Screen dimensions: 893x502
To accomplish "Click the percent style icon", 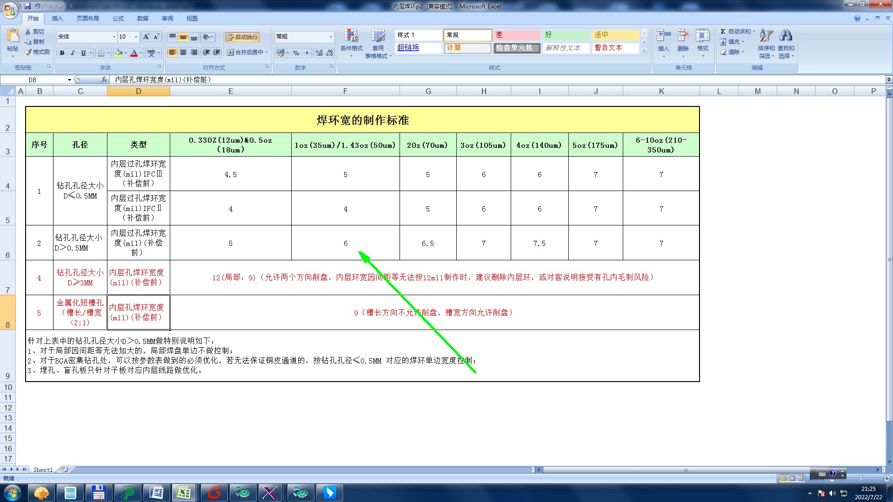I will tap(296, 53).
